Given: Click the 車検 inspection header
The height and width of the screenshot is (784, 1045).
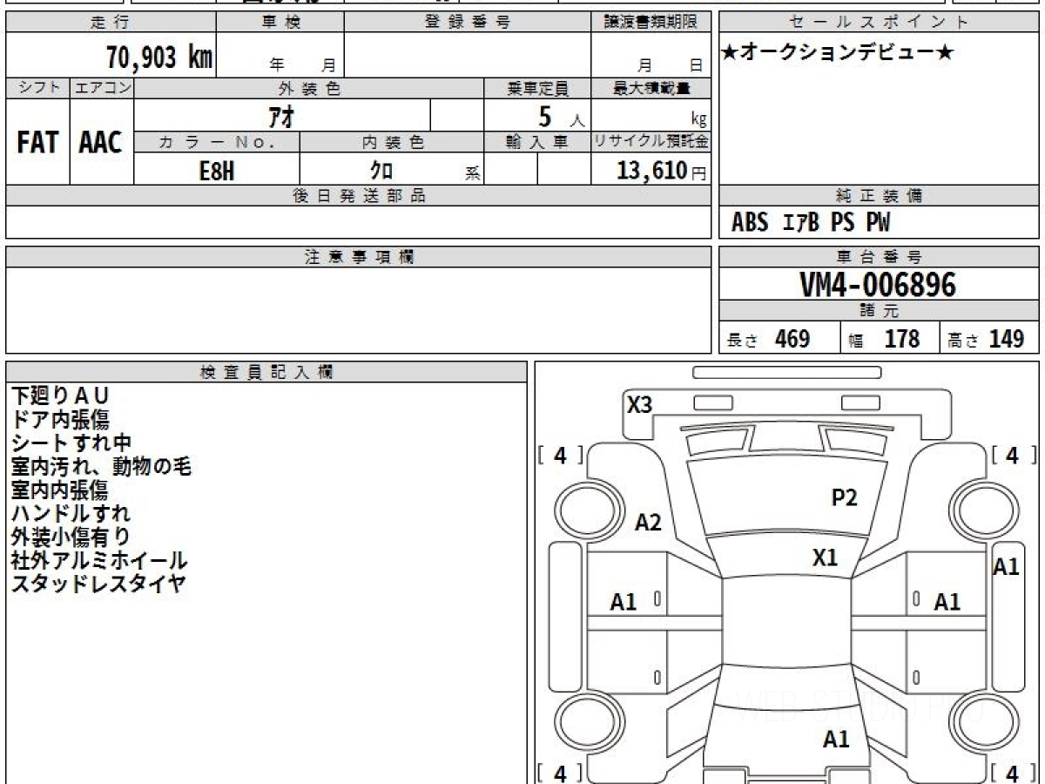Looking at the screenshot, I should click(x=280, y=23).
